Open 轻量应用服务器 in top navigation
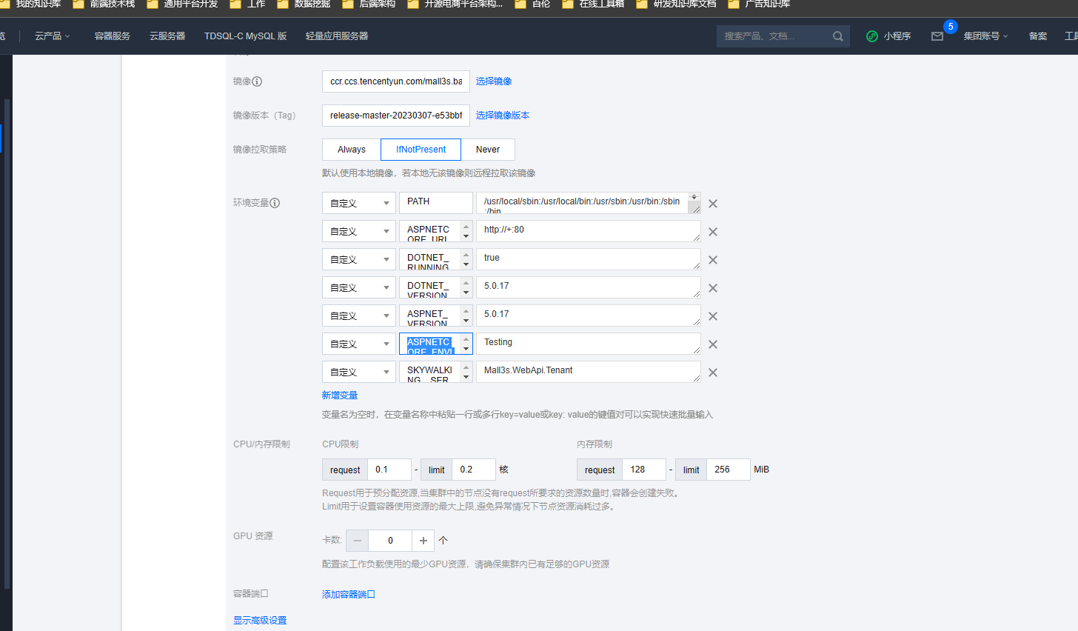The image size is (1078, 631). [x=337, y=36]
